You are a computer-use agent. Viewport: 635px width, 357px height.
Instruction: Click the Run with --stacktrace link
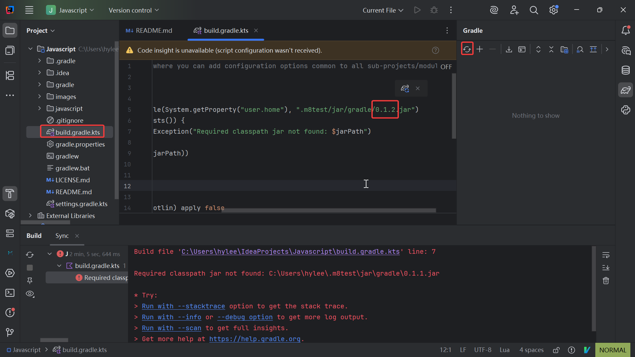(183, 306)
